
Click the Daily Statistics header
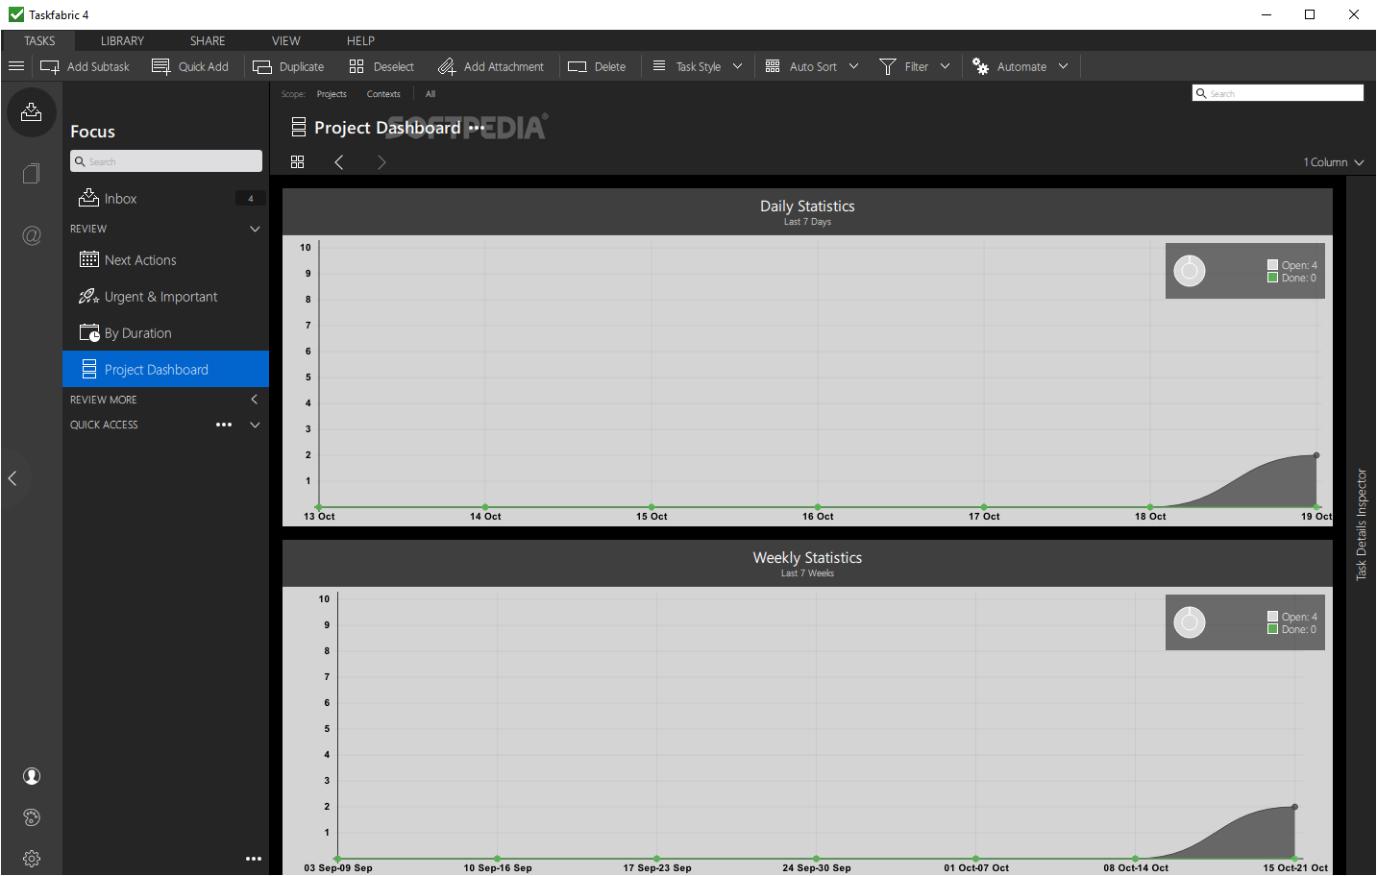click(807, 212)
